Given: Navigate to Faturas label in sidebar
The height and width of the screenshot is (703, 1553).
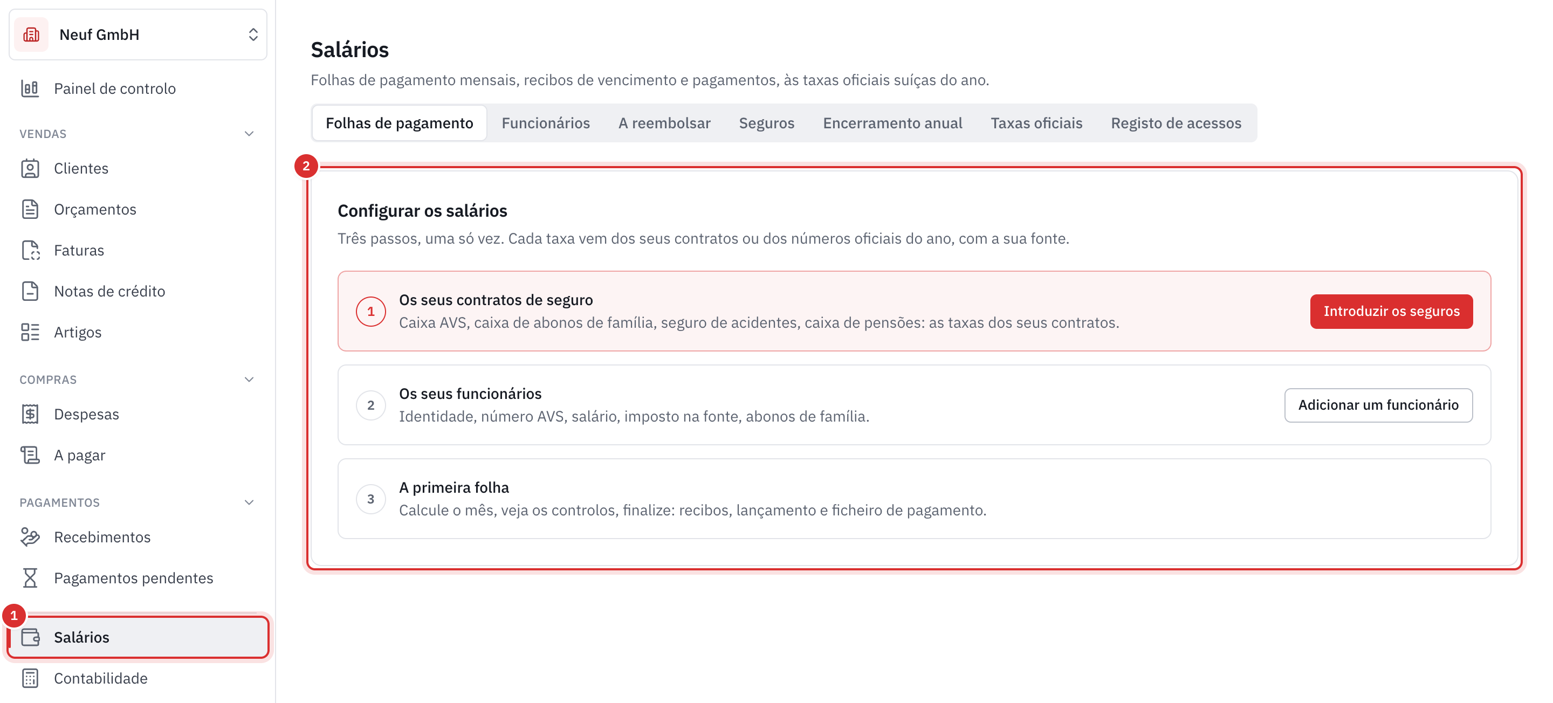Looking at the screenshot, I should click(x=79, y=250).
